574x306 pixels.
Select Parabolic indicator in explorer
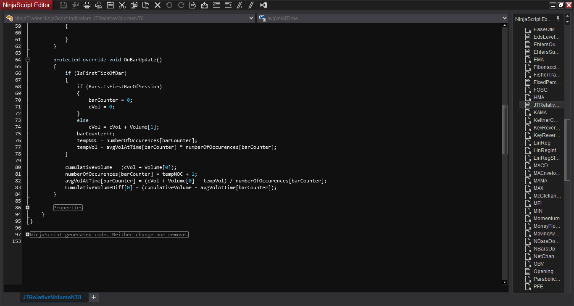pyautogui.click(x=547, y=279)
